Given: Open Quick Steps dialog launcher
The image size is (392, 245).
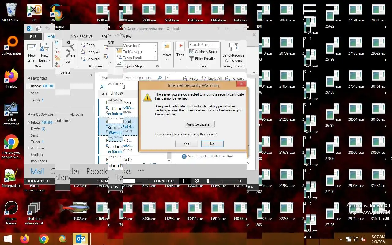Looking at the screenshot, I should [158, 66].
